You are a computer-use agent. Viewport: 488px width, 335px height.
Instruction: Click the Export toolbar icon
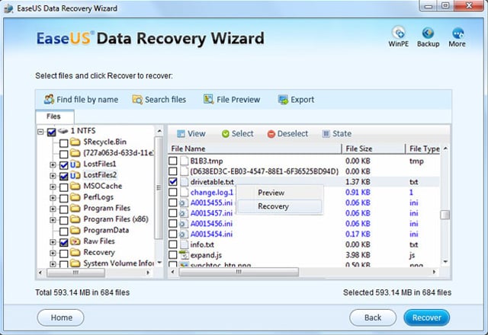pyautogui.click(x=283, y=100)
